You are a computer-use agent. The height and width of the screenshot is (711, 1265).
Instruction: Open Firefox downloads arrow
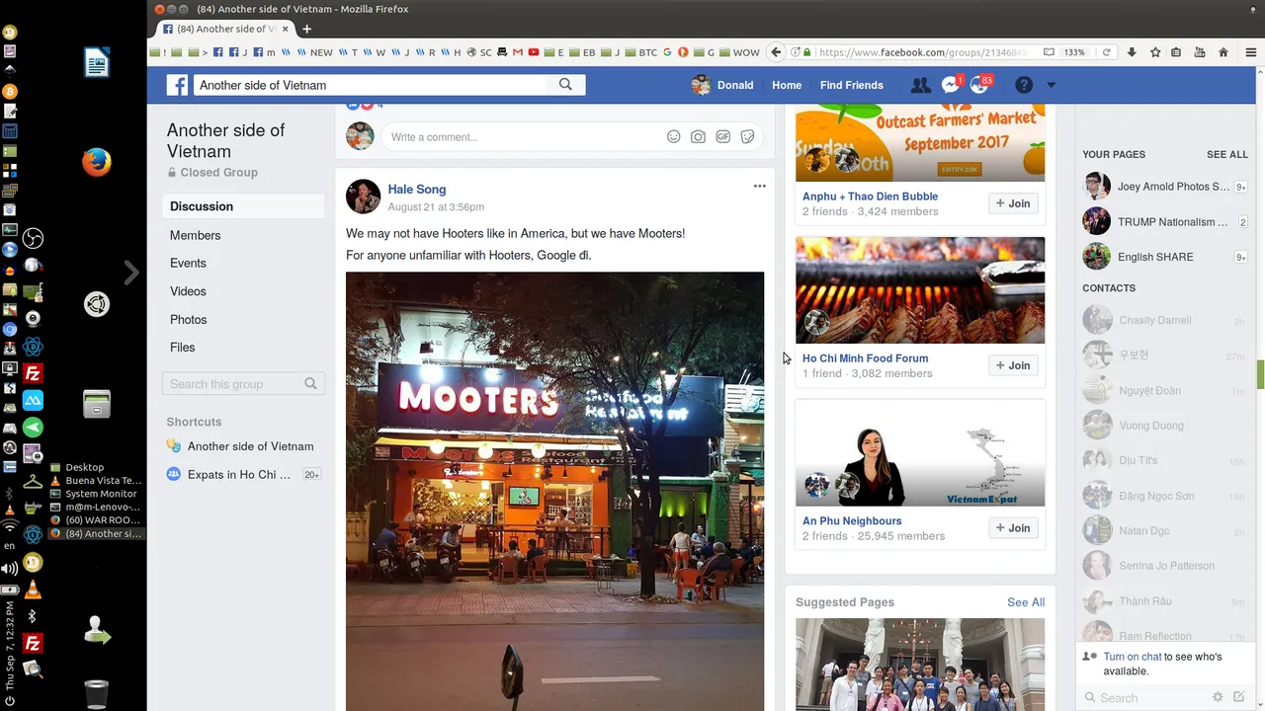[1132, 52]
